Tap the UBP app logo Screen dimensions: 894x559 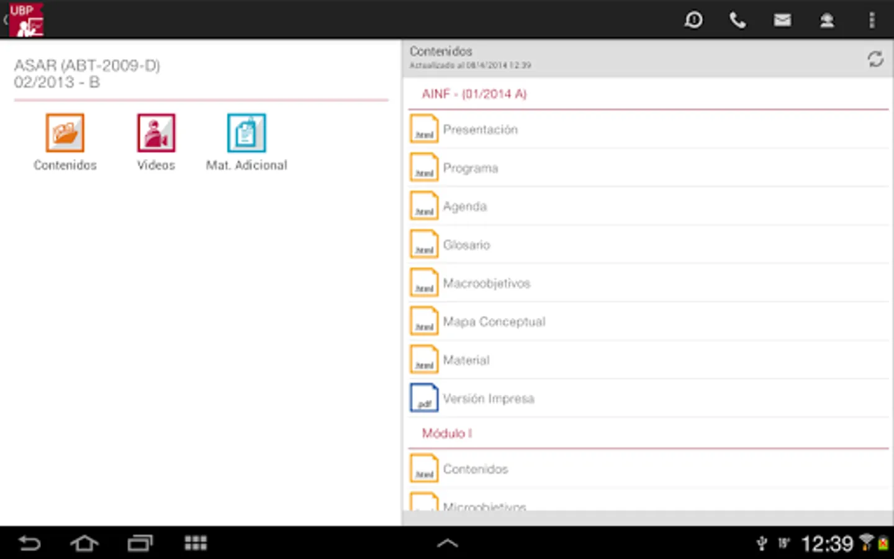tap(26, 20)
